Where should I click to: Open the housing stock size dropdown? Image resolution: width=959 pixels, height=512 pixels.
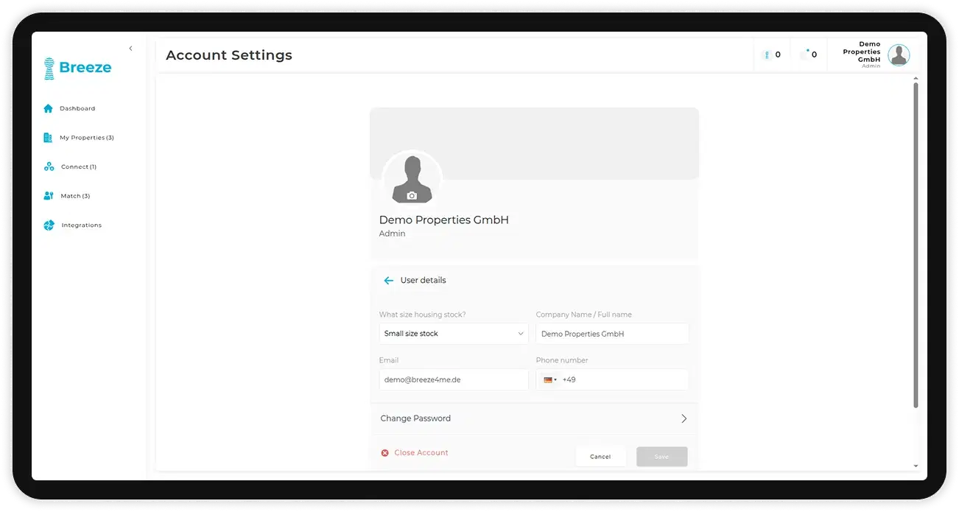coord(454,334)
